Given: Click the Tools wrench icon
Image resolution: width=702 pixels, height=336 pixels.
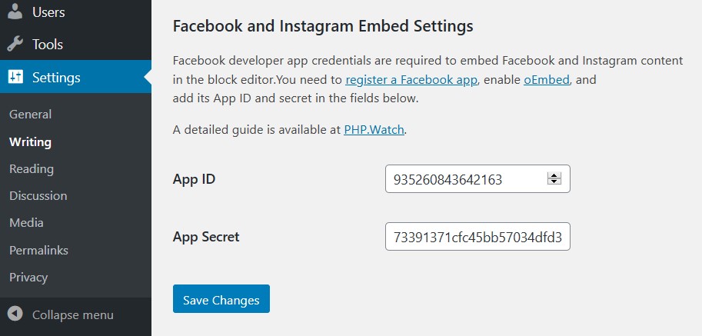Looking at the screenshot, I should pyautogui.click(x=15, y=45).
